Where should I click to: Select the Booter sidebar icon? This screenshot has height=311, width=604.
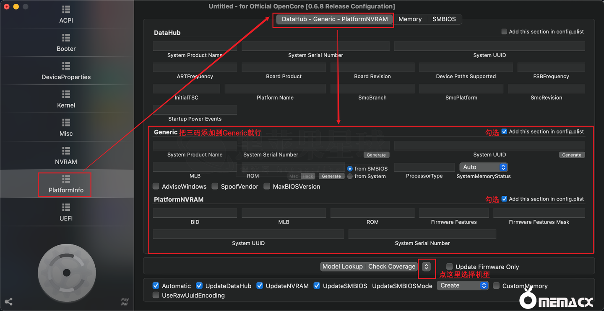point(66,38)
